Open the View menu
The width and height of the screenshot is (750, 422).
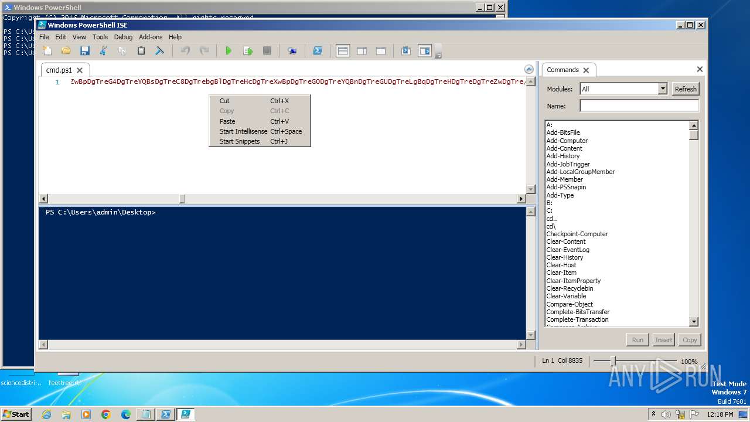79,37
